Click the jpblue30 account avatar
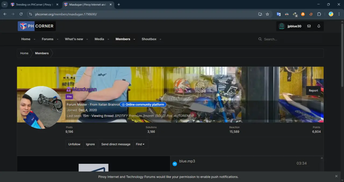This screenshot has height=182, width=344. [282, 26]
